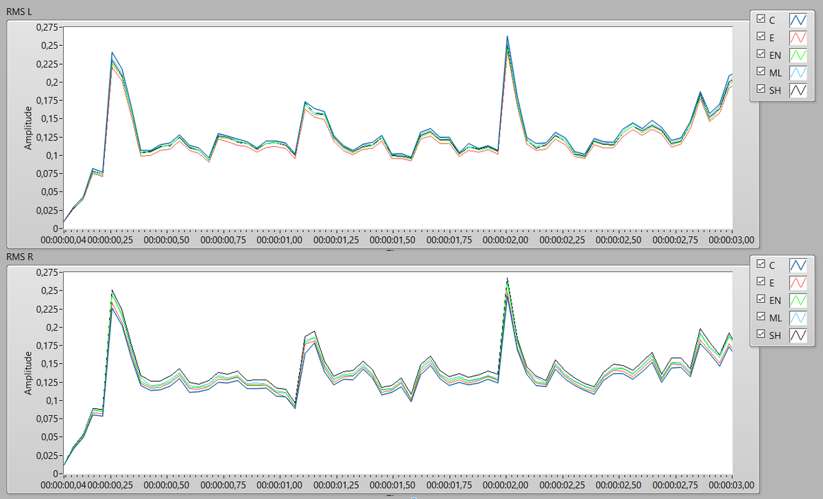
Task: Click the 00:00:00,04 start time on RMS L axis
Action: pyautogui.click(x=63, y=240)
